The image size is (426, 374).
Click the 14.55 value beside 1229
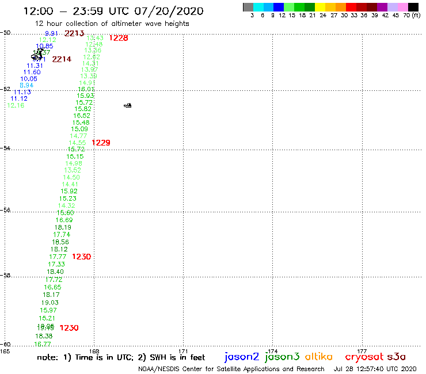coord(77,143)
